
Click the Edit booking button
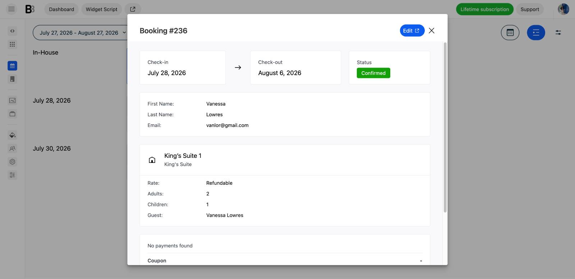point(412,31)
